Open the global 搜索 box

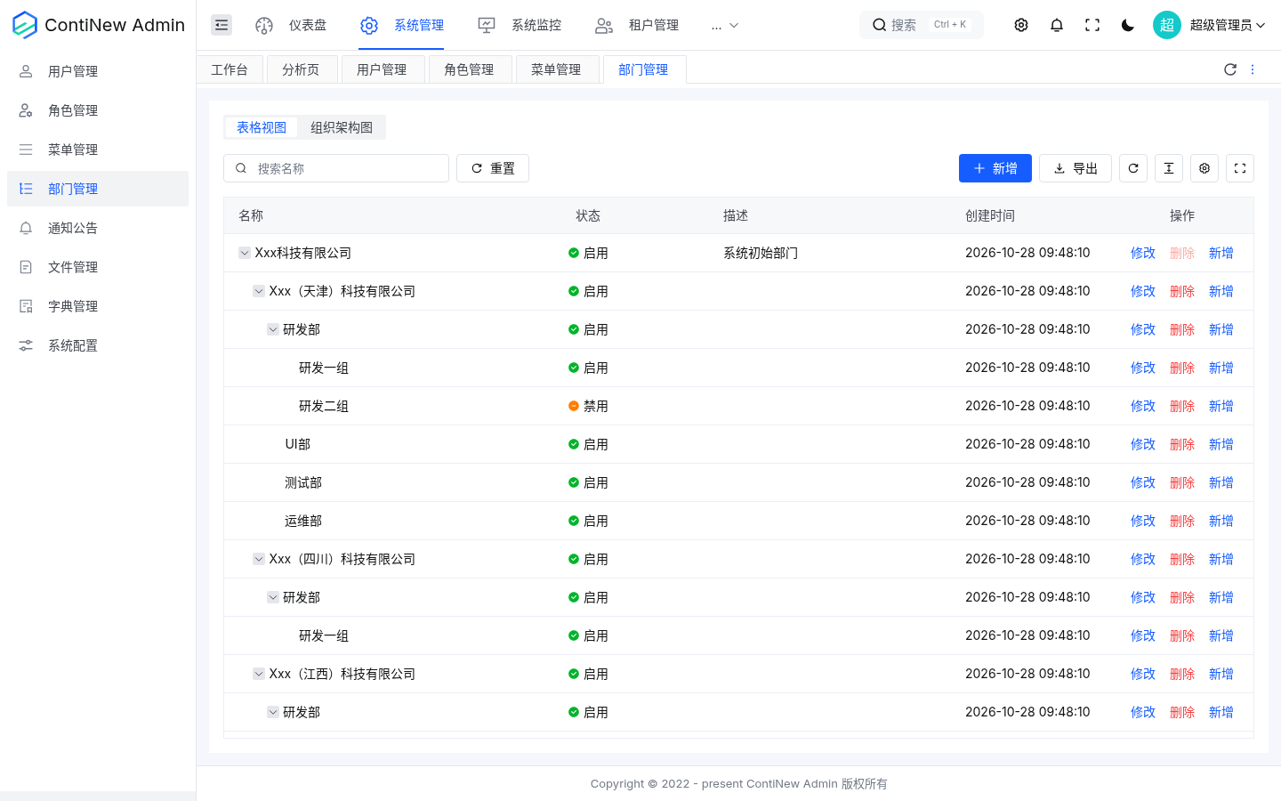[x=922, y=25]
